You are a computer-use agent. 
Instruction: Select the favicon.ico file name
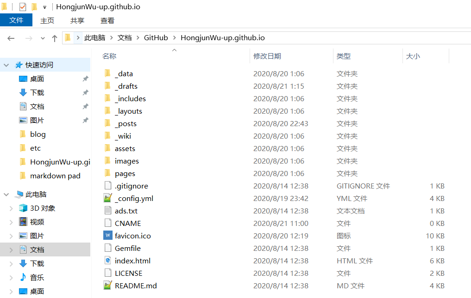click(x=133, y=236)
